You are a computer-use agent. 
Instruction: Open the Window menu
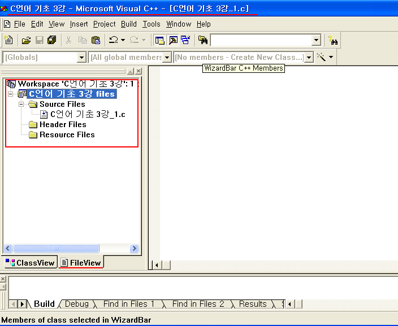click(x=179, y=24)
